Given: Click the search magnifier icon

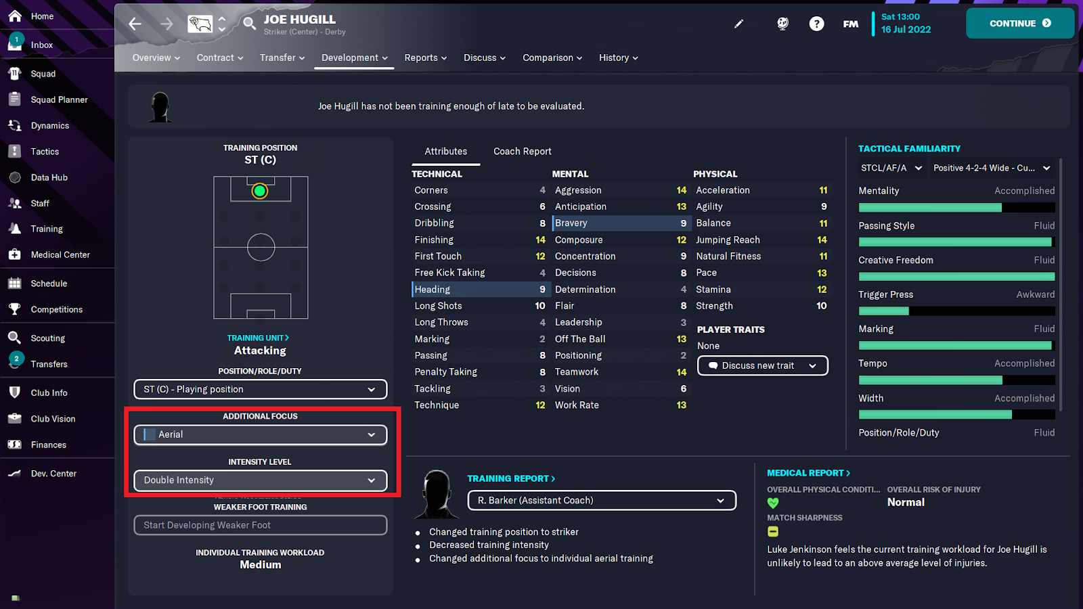Looking at the screenshot, I should pyautogui.click(x=250, y=24).
